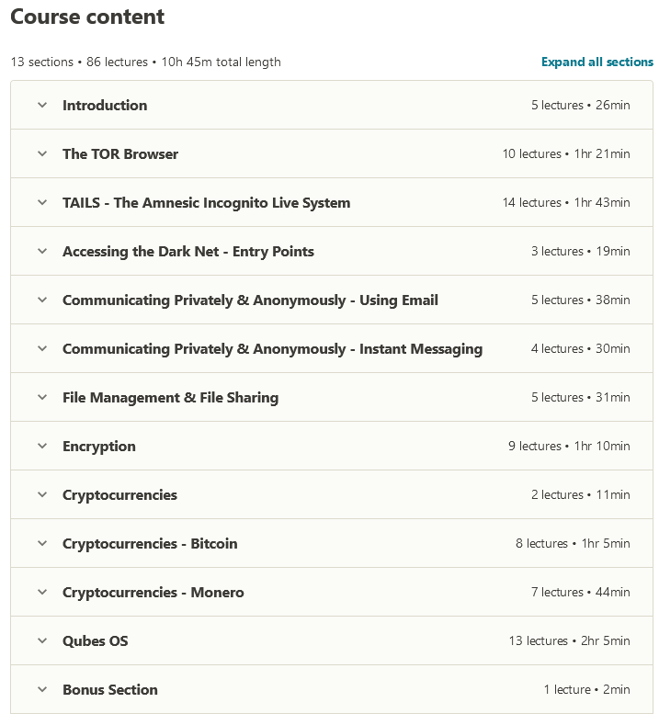659x725 pixels.
Task: Open chevron for Instant Messaging section
Action: click(x=41, y=349)
